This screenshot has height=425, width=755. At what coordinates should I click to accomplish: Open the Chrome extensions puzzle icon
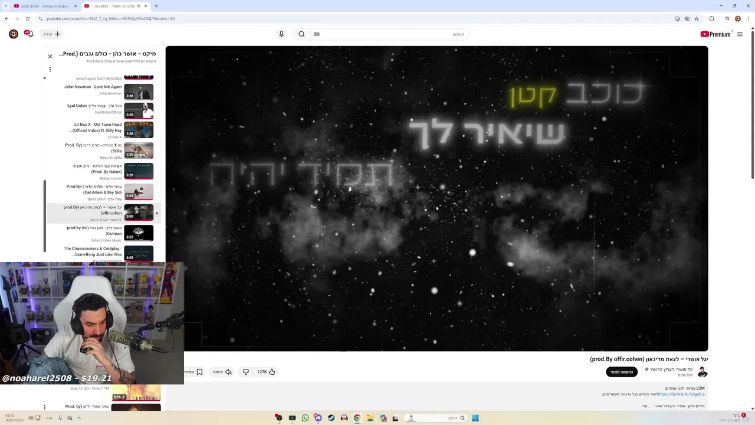coord(711,18)
